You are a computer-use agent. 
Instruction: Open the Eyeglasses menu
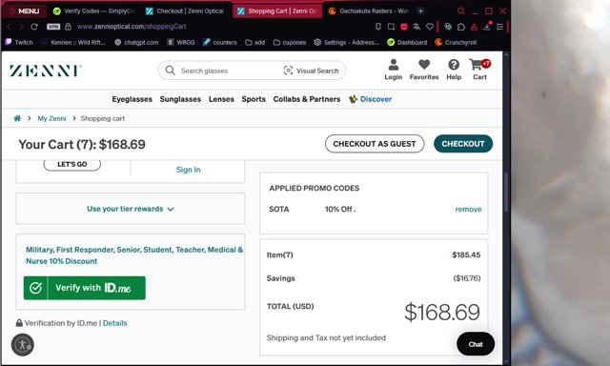point(132,99)
